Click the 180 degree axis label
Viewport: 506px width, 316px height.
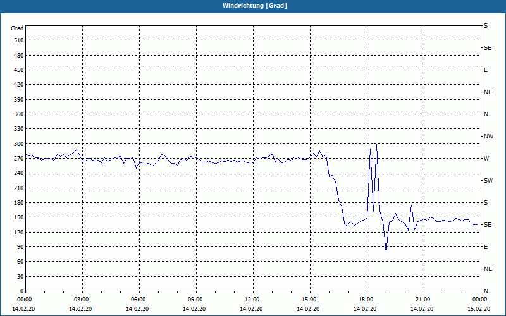19,203
